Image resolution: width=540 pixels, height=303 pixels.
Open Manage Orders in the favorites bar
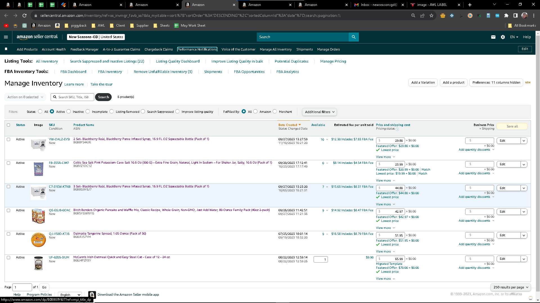click(x=328, y=49)
